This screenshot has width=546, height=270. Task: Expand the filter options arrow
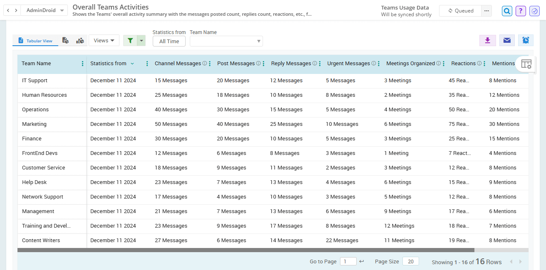[141, 40]
